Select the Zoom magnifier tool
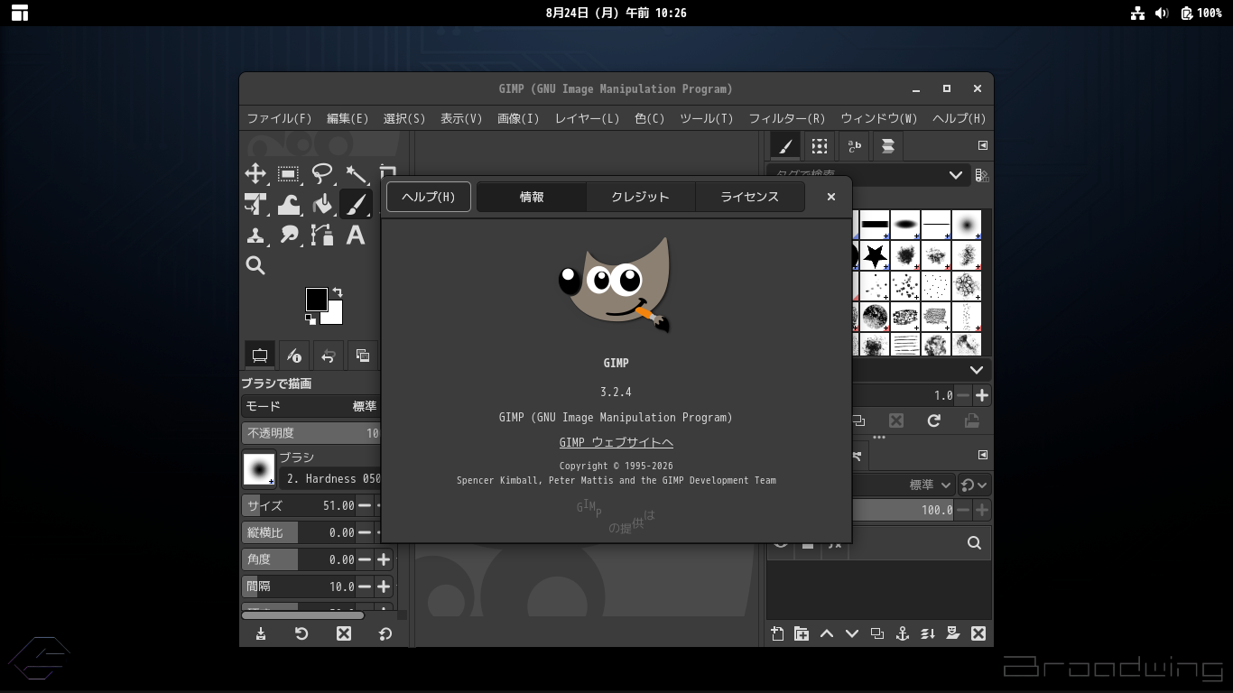 click(x=255, y=265)
